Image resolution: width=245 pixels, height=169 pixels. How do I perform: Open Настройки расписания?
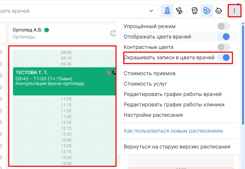(153, 115)
